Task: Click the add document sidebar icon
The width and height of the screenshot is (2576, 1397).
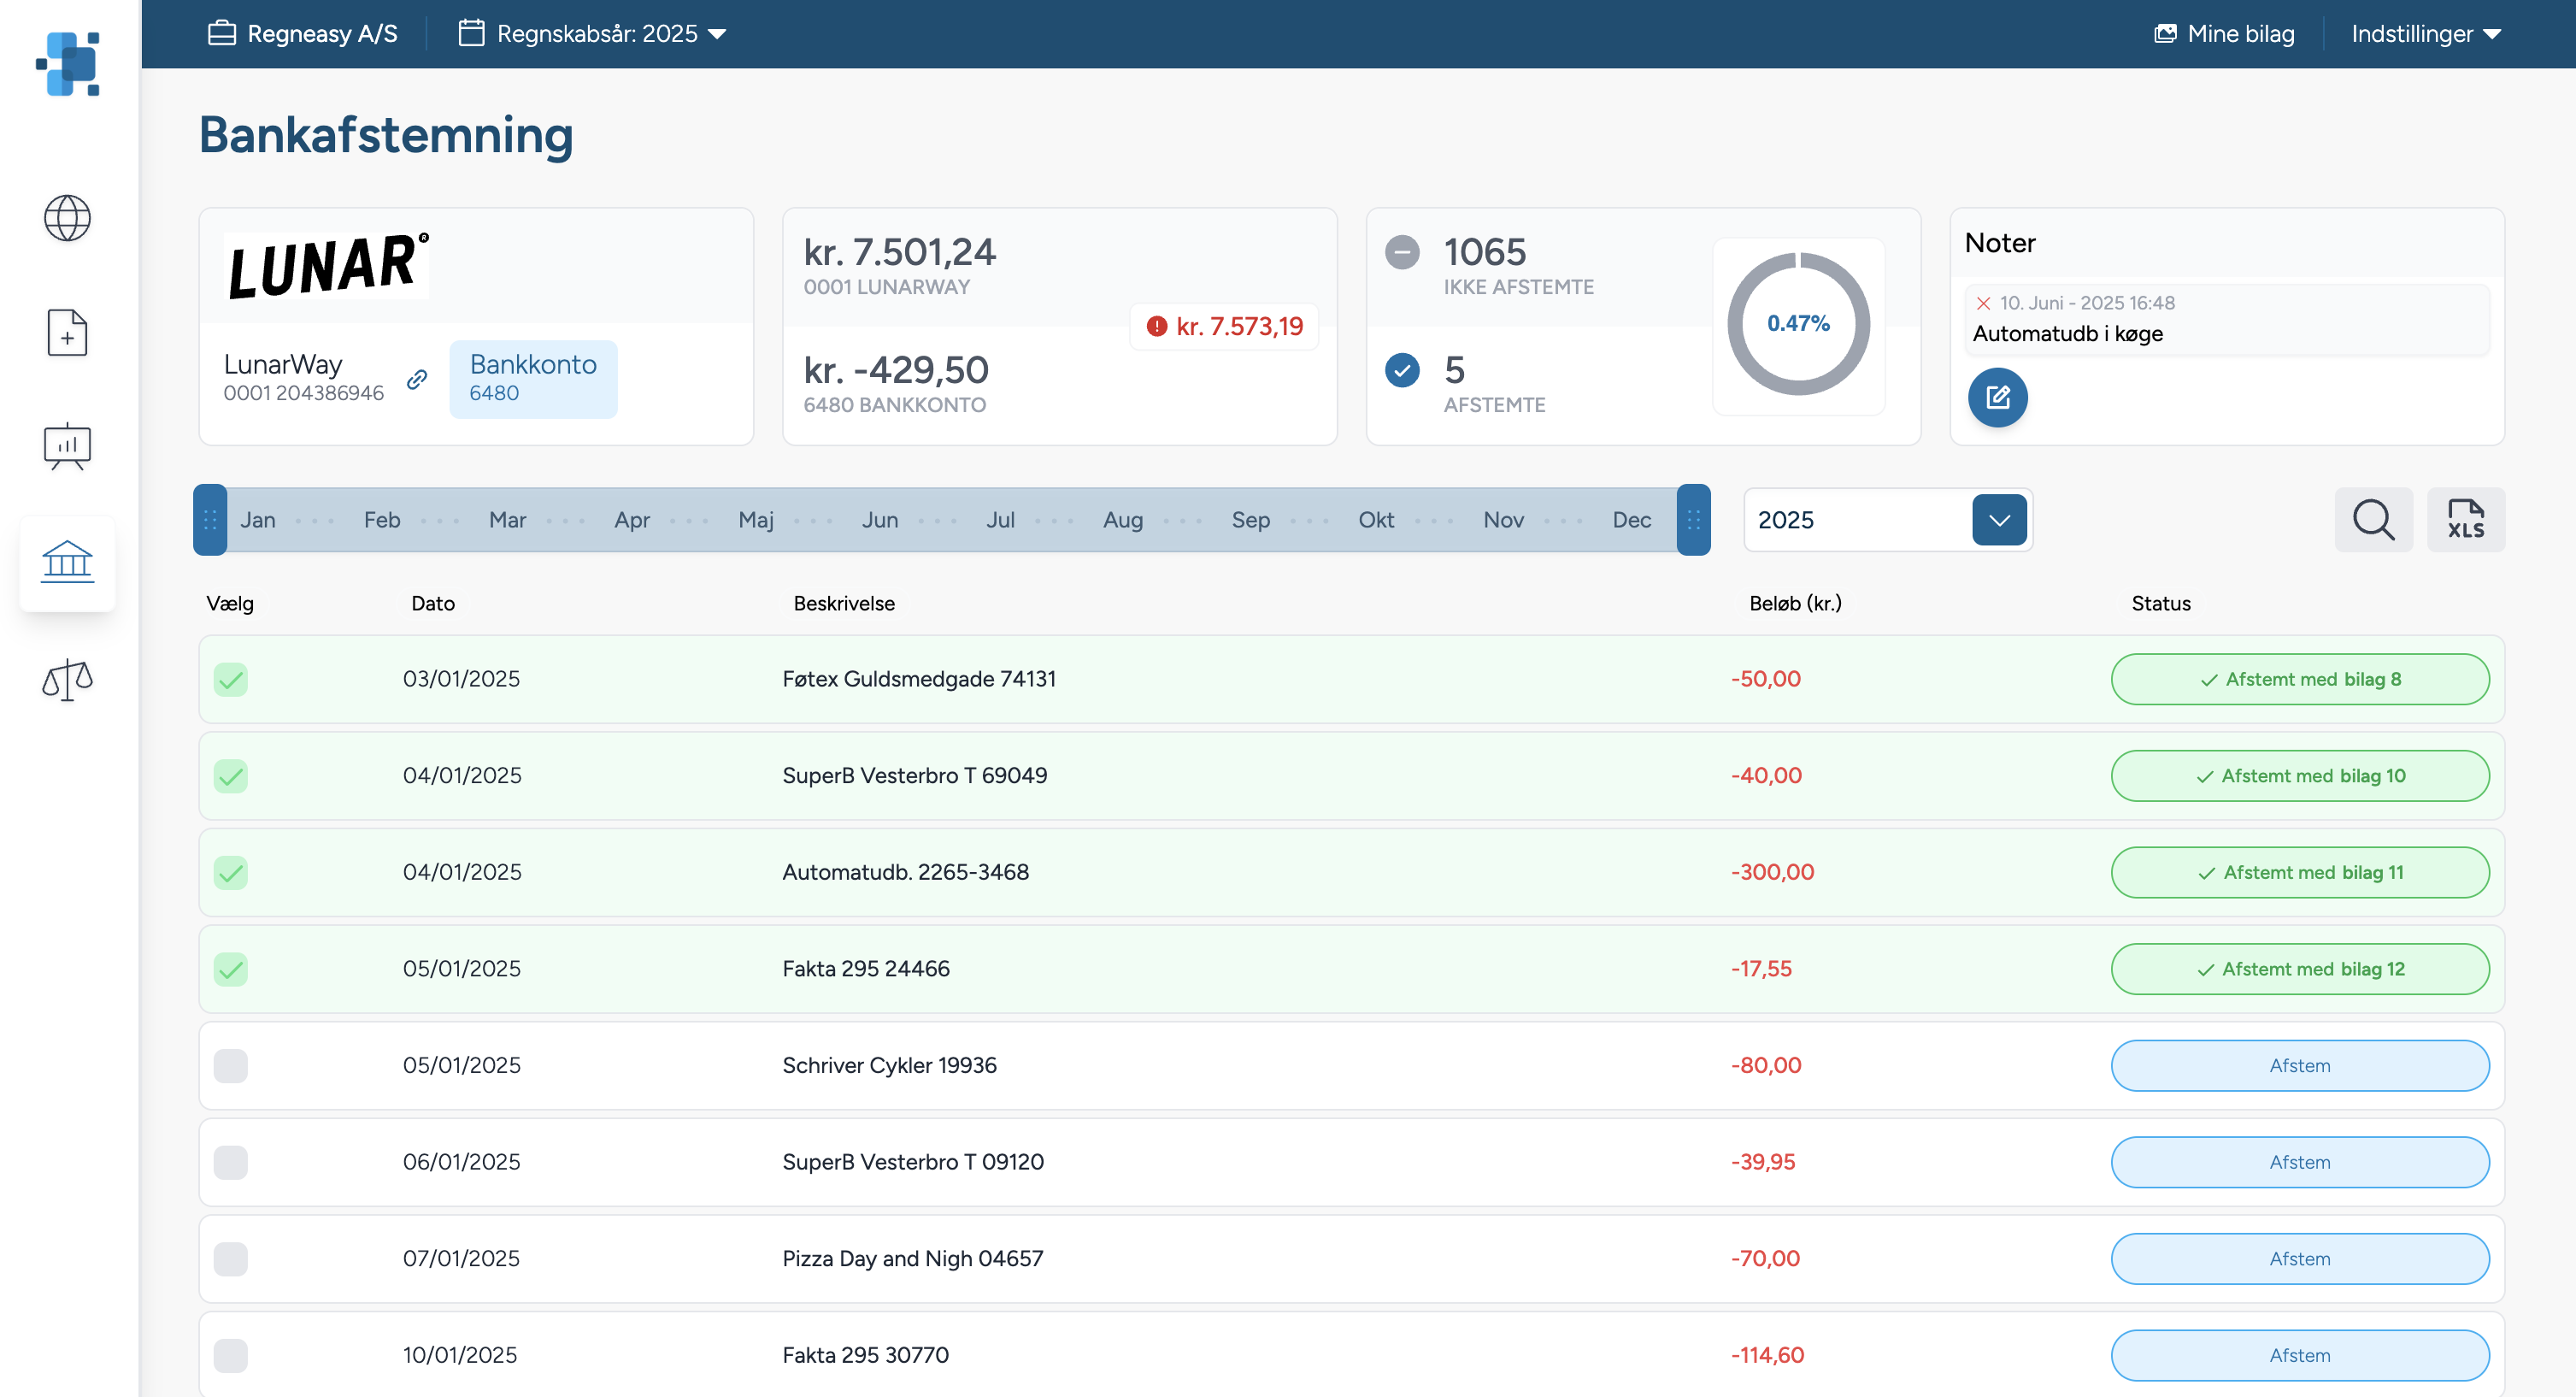Action: coord(67,333)
